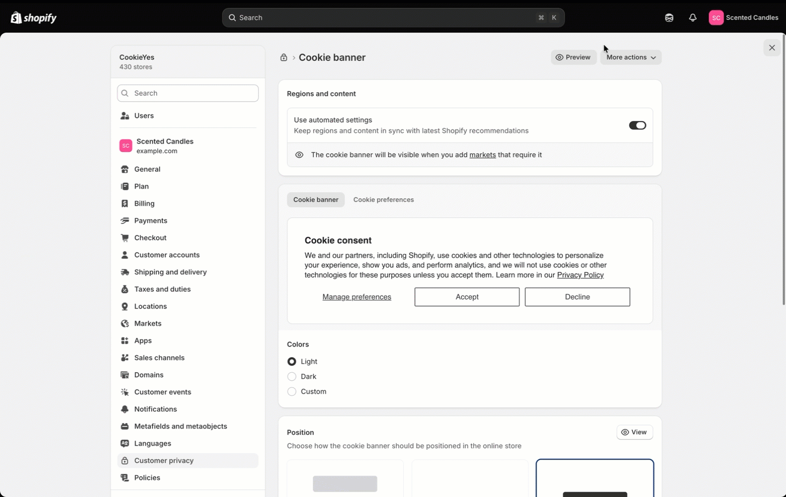Click the Locations pin icon
786x497 pixels.
pos(125,306)
